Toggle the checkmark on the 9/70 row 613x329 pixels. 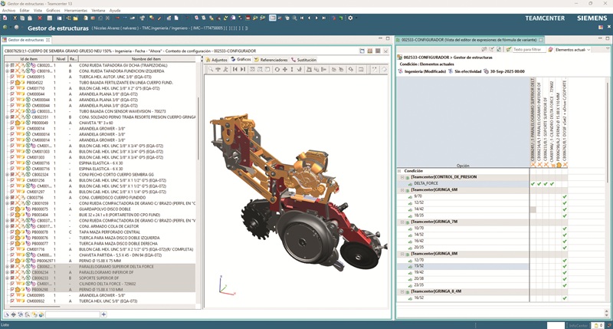point(564,196)
